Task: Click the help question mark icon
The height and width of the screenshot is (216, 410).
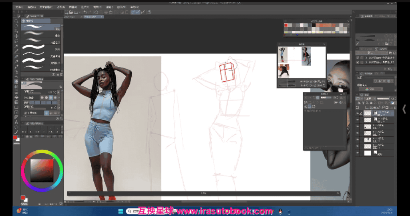Action: click(x=149, y=12)
